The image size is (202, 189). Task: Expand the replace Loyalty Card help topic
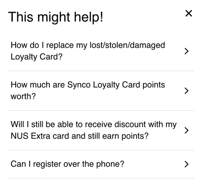[101, 51]
